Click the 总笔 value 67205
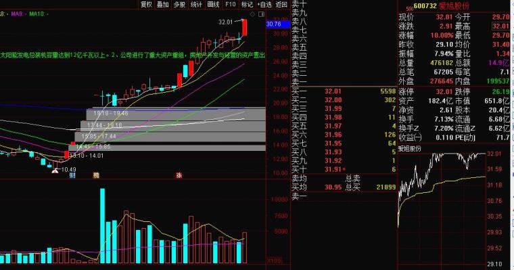Image resolution: width=514 pixels, height=270 pixels. point(443,72)
